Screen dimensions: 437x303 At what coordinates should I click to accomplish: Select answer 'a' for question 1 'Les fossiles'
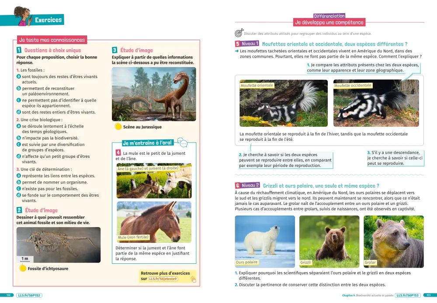point(19,76)
